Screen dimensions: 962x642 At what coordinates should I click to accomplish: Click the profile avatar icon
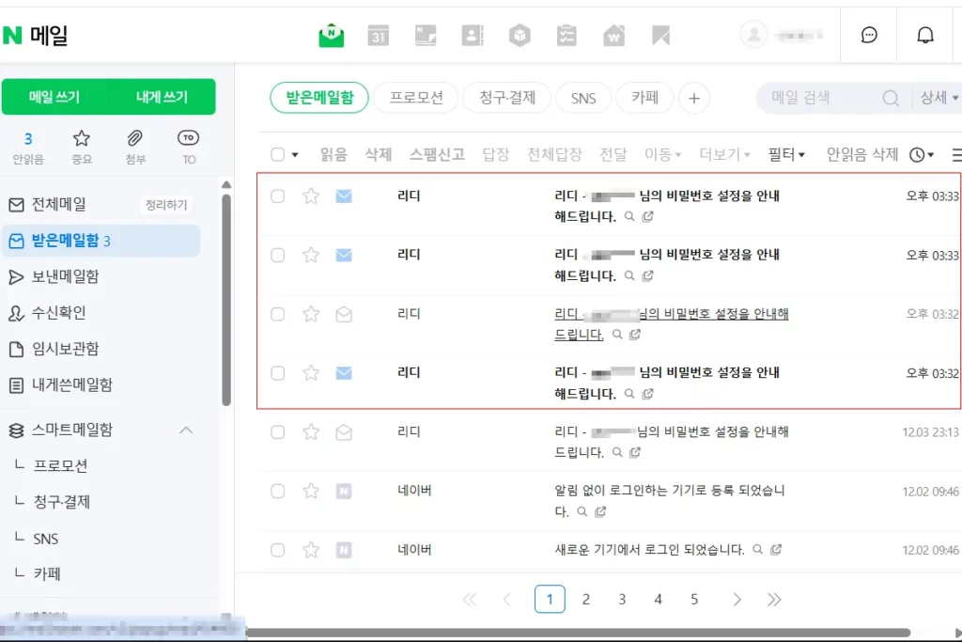tap(754, 35)
